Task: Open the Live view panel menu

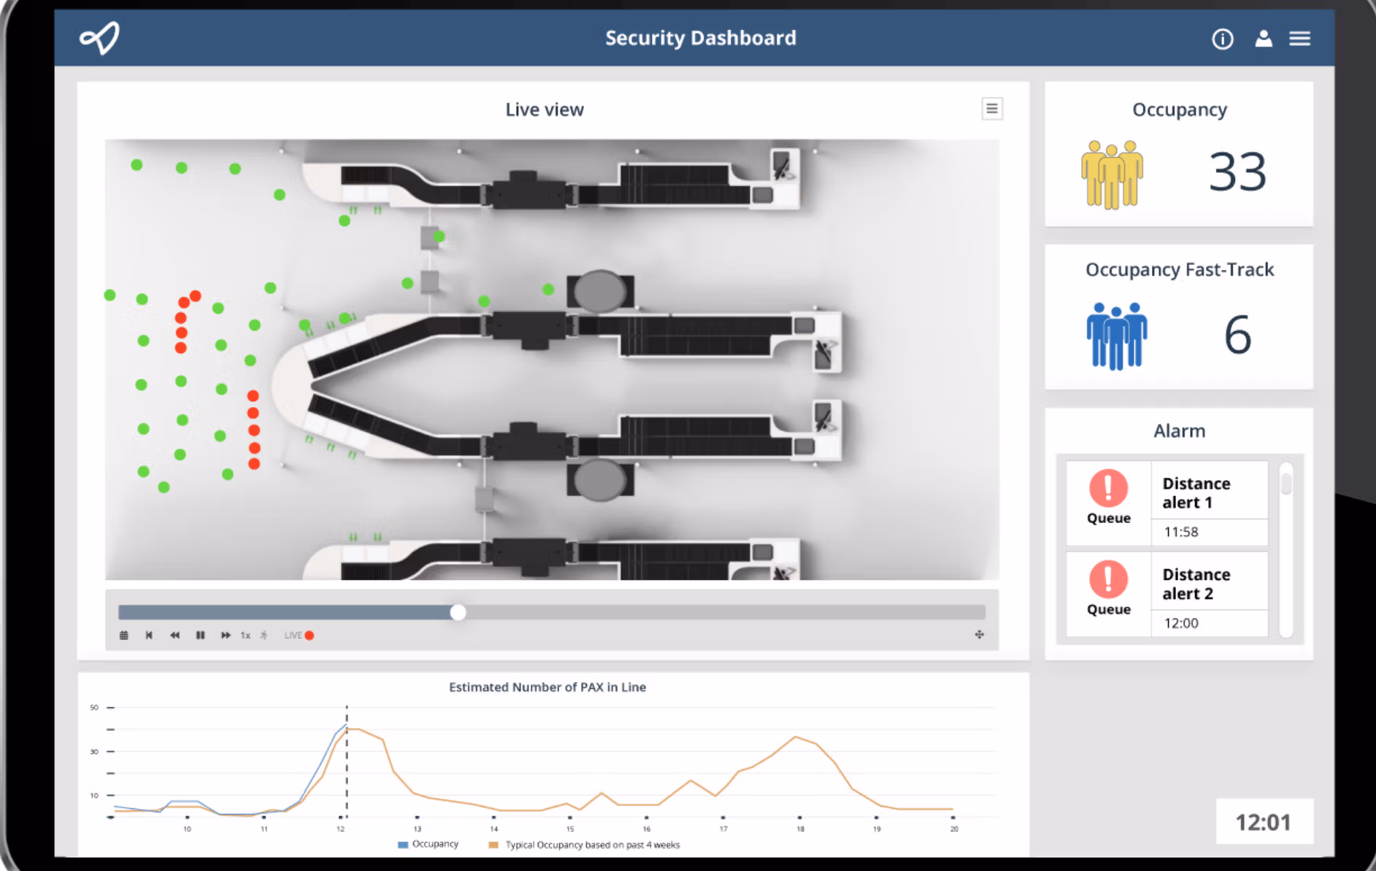Action: [x=991, y=109]
